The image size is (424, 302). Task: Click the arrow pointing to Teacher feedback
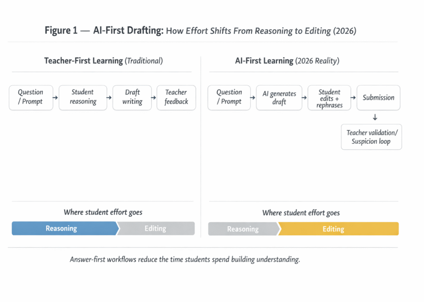153,98
